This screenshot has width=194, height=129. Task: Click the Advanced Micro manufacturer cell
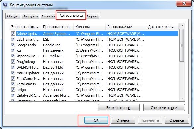[57, 95]
